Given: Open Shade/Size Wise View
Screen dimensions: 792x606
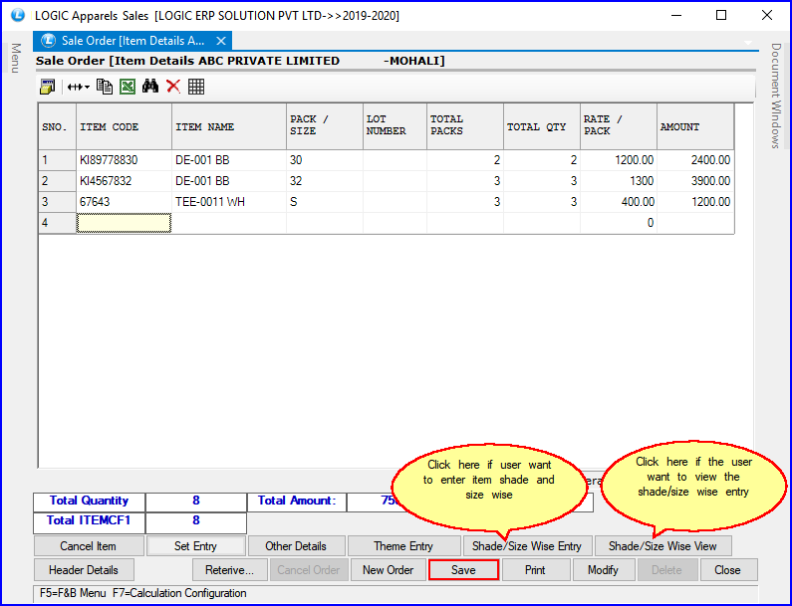Looking at the screenshot, I should click(x=662, y=546).
